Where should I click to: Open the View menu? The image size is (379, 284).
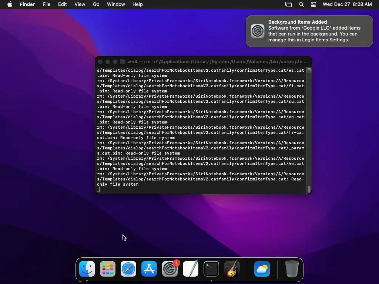tap(80, 4)
